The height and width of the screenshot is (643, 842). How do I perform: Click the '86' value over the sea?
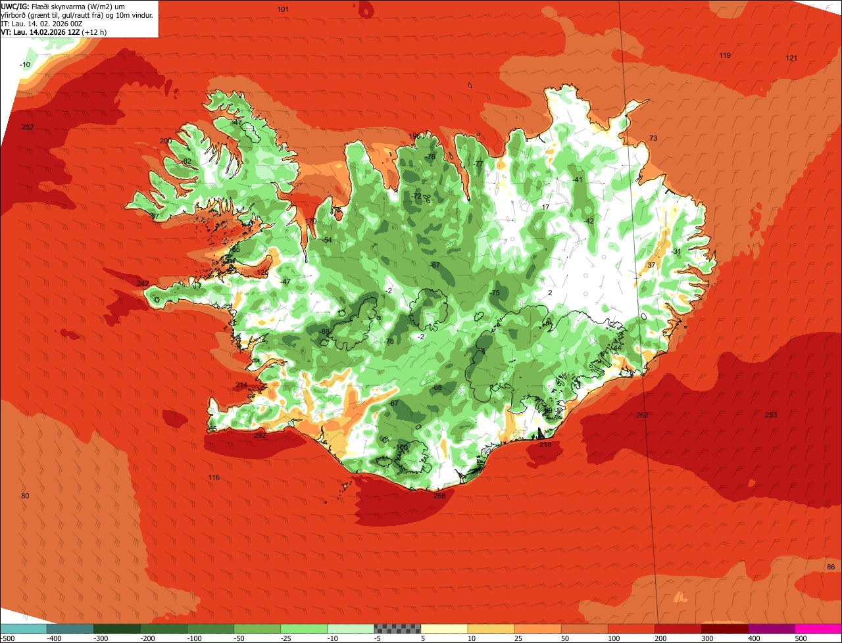pyautogui.click(x=831, y=567)
